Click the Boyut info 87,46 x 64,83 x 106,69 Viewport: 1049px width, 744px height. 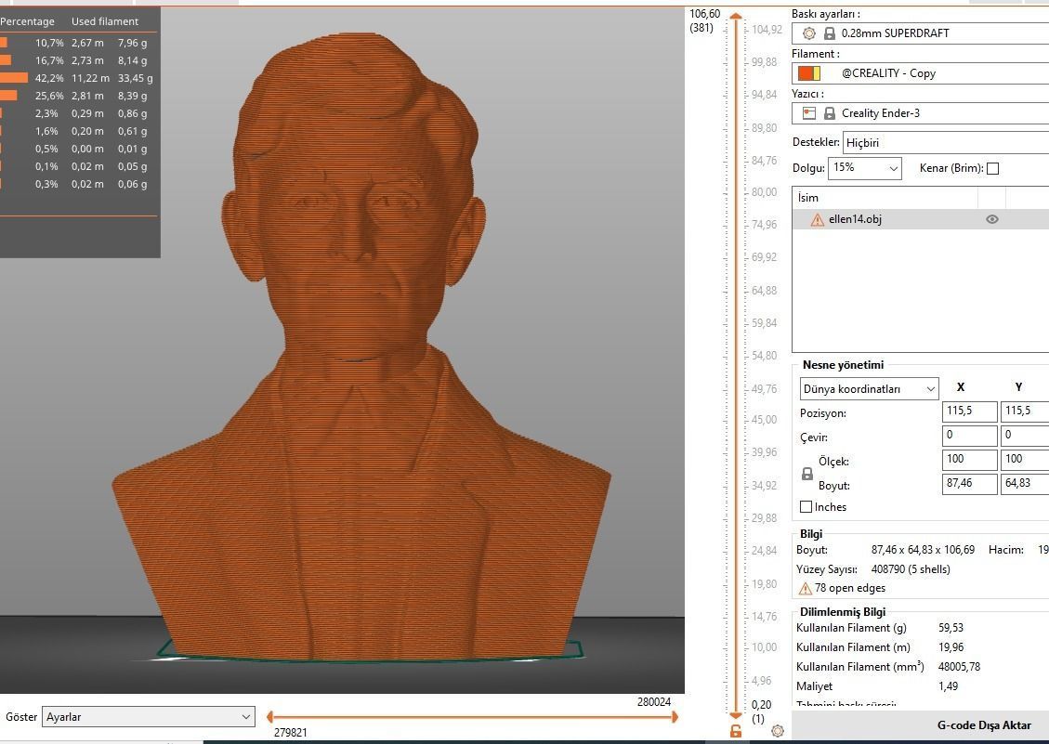pyautogui.click(x=923, y=550)
